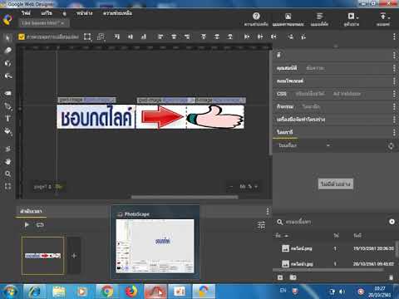Image resolution: width=399 pixels, height=299 pixels.
Task: Select the Library panel tab
Action: [285, 132]
